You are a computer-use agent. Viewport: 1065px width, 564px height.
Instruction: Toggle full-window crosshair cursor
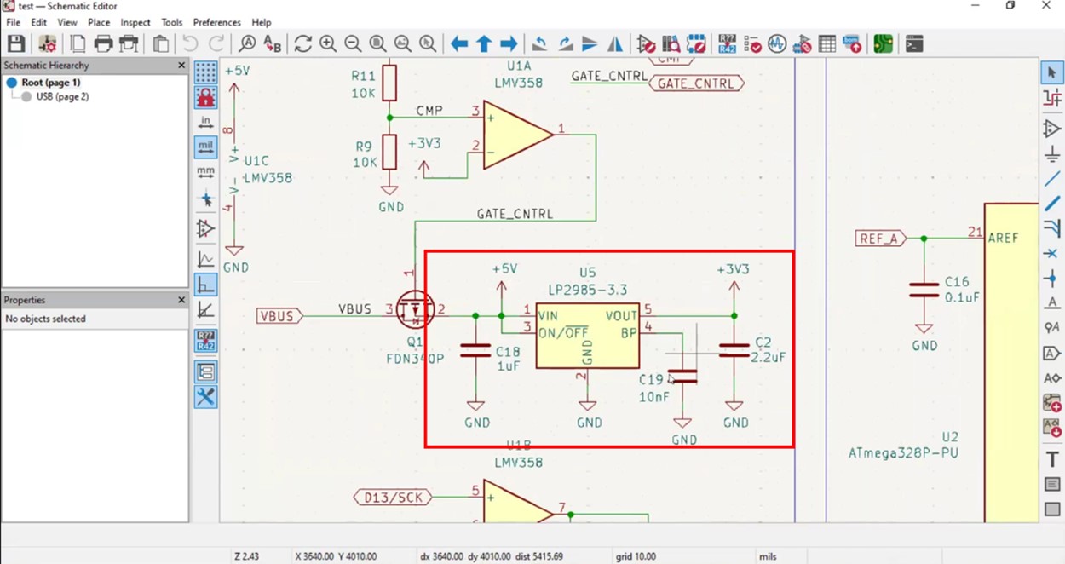coord(204,199)
